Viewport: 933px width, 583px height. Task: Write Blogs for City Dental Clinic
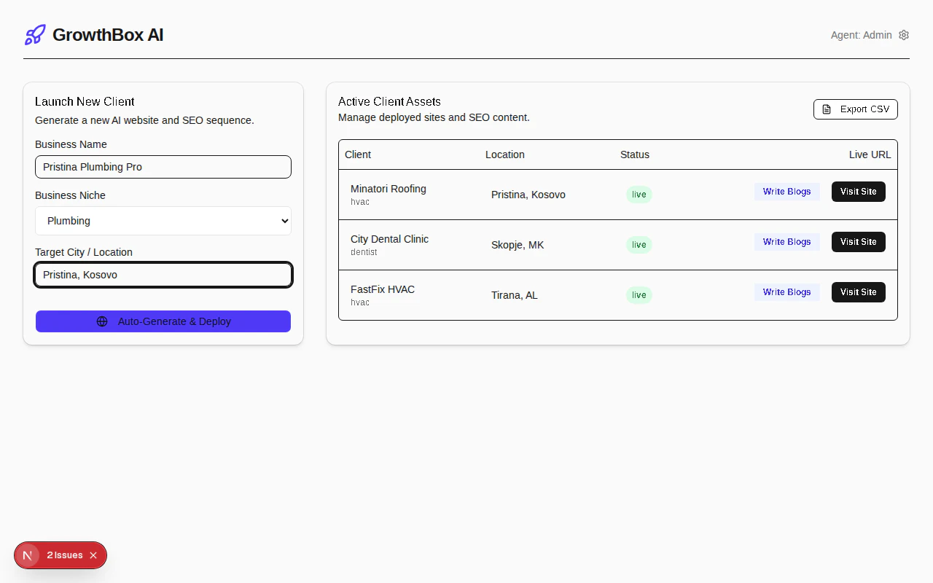point(787,242)
